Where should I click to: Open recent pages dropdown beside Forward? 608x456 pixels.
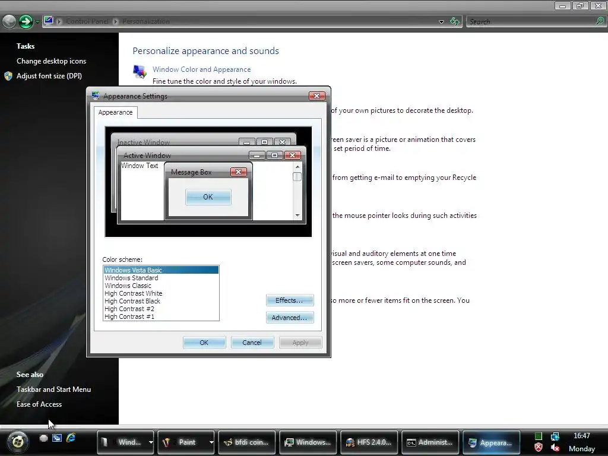click(x=37, y=22)
